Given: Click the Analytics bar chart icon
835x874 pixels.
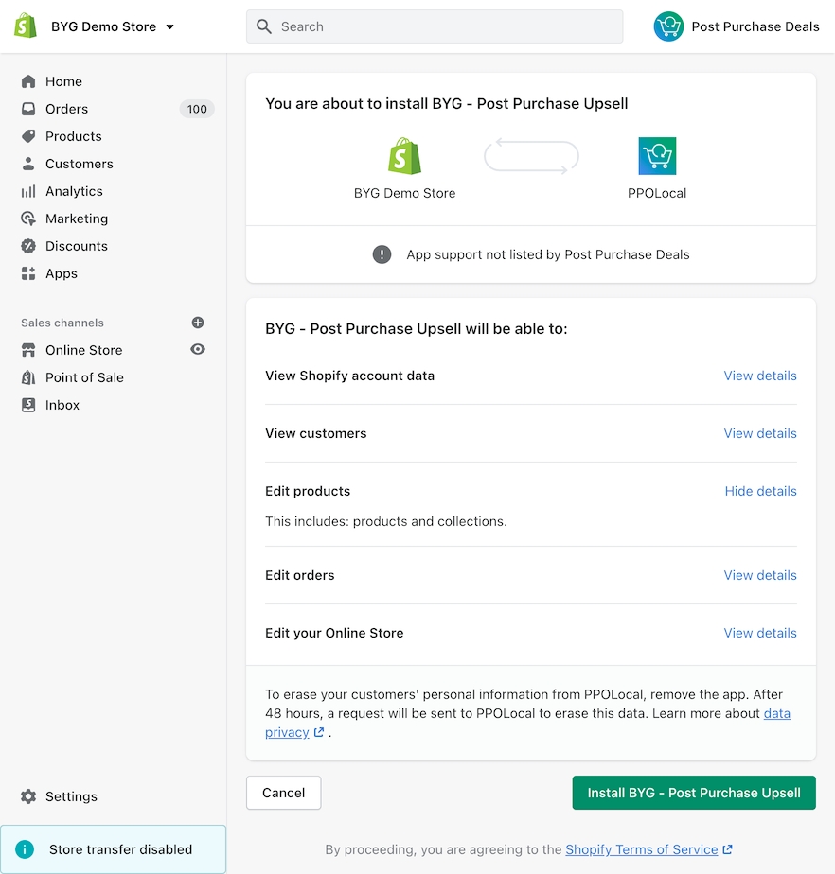Looking at the screenshot, I should 28,191.
